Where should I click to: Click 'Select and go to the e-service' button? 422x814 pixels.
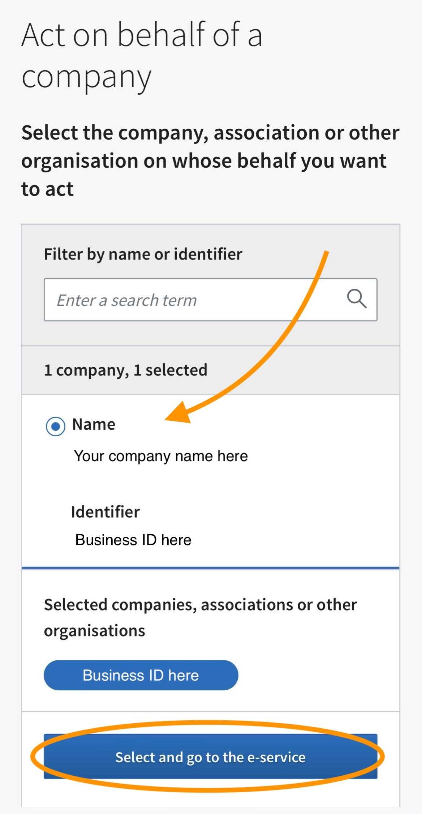(x=211, y=757)
